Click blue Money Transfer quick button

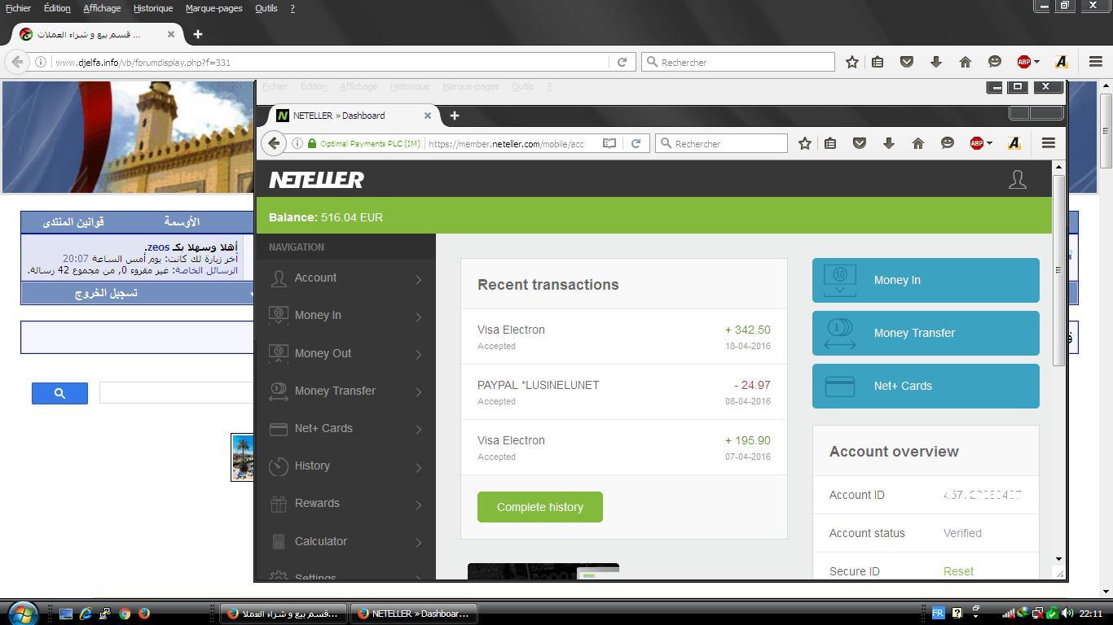pyautogui.click(x=926, y=333)
